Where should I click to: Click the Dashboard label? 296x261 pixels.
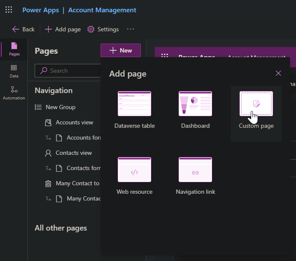195,126
